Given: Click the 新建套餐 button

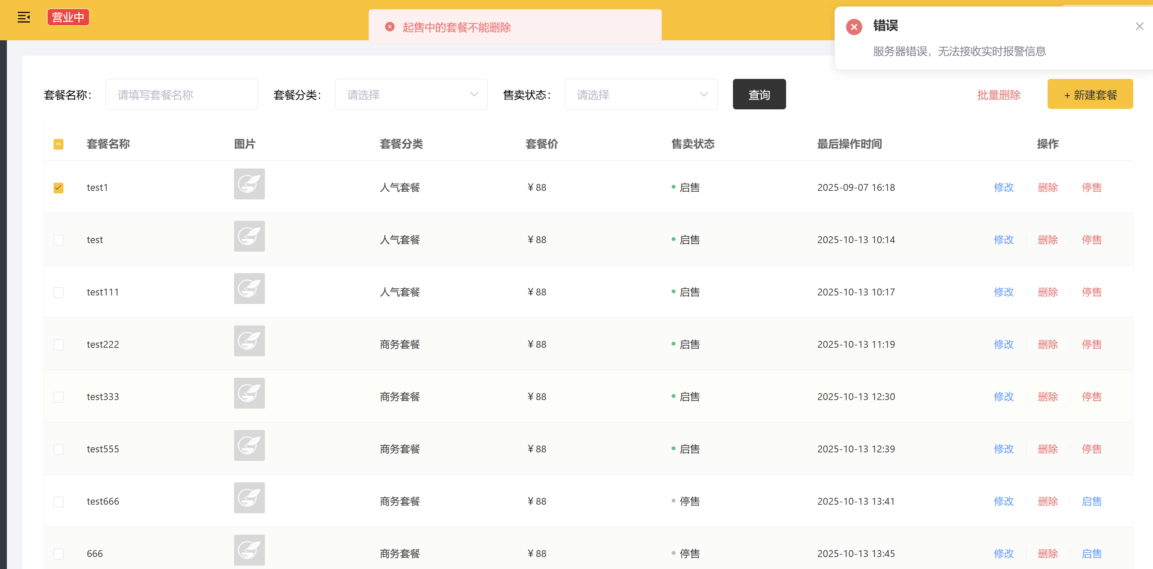Looking at the screenshot, I should (x=1090, y=94).
